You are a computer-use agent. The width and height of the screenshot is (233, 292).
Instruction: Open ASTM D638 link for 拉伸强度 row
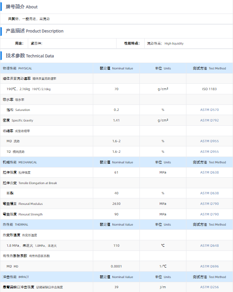(209, 172)
